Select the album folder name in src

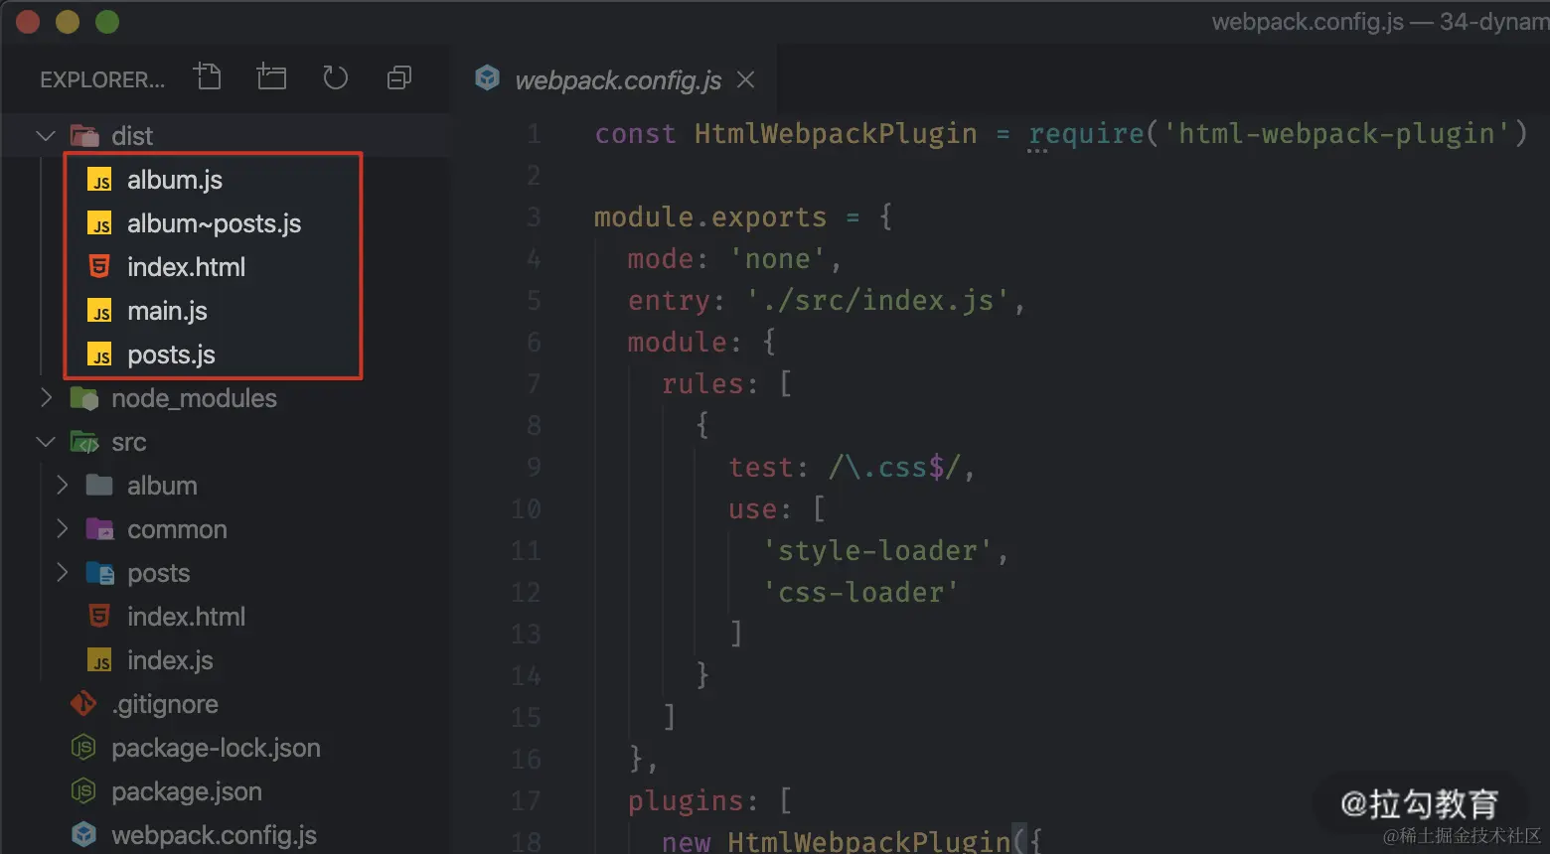pyautogui.click(x=162, y=486)
